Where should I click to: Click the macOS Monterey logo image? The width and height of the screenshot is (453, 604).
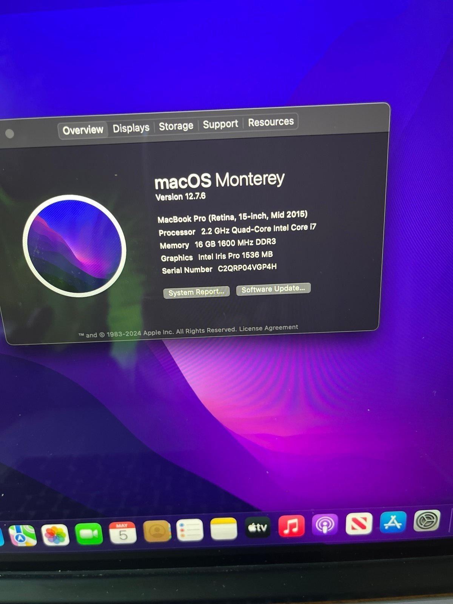click(x=74, y=246)
